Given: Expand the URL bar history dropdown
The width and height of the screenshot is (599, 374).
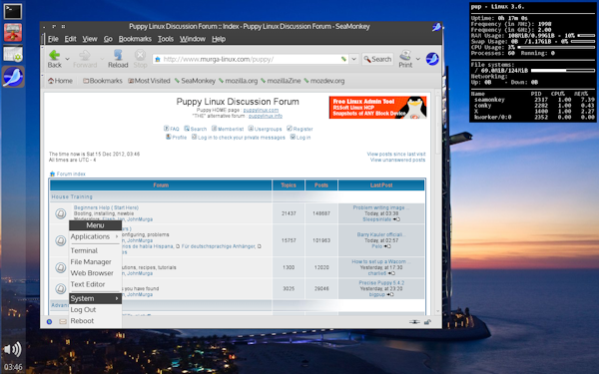Looking at the screenshot, I should click(x=354, y=59).
